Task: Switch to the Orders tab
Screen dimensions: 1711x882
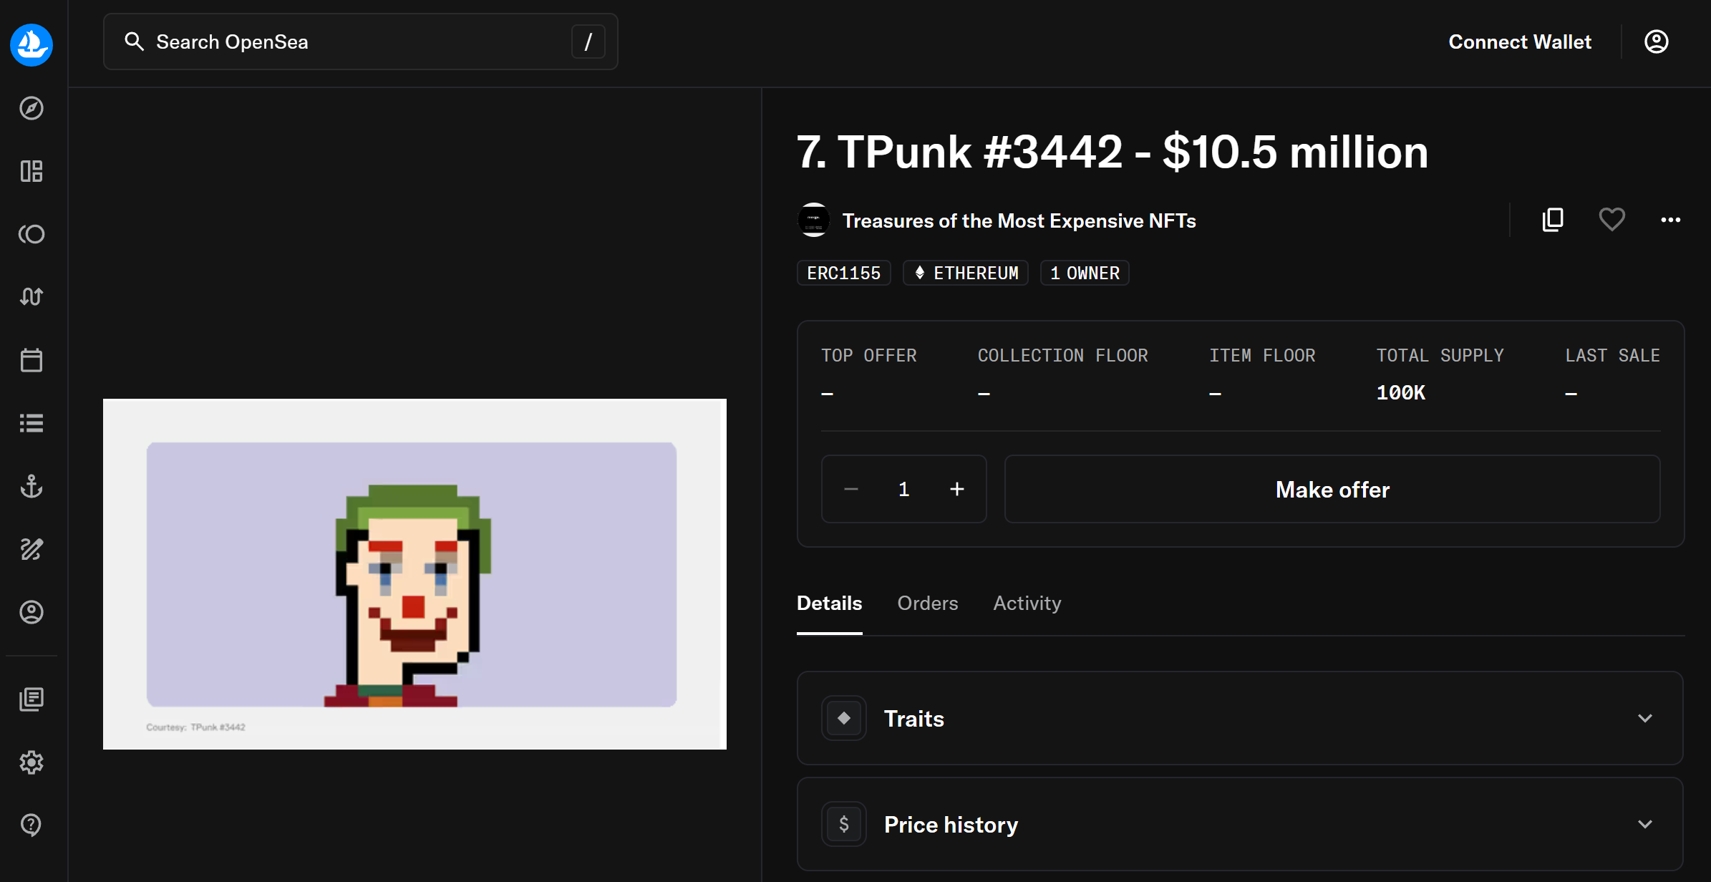Action: 928,603
